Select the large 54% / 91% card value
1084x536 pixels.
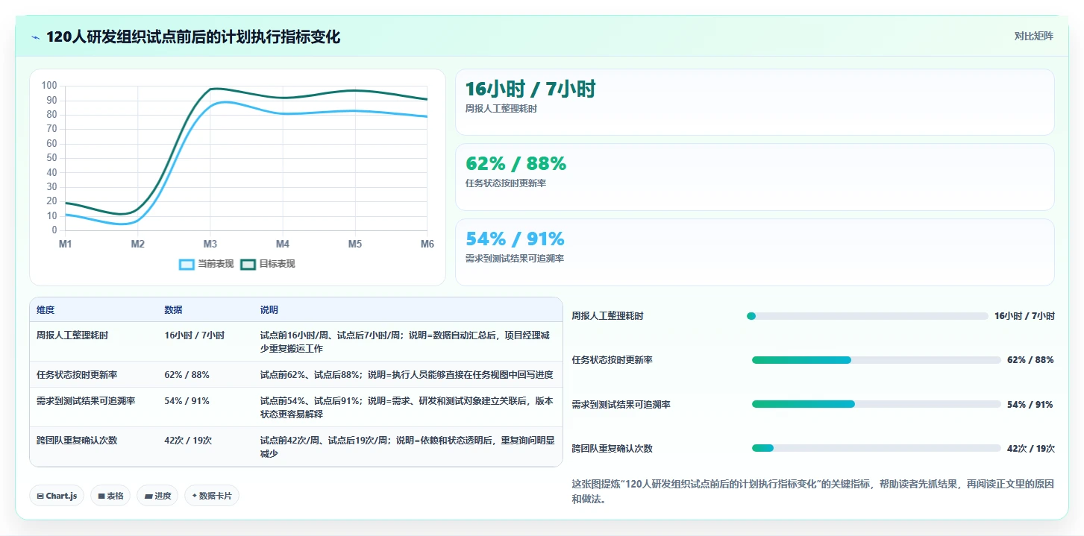[x=515, y=239]
